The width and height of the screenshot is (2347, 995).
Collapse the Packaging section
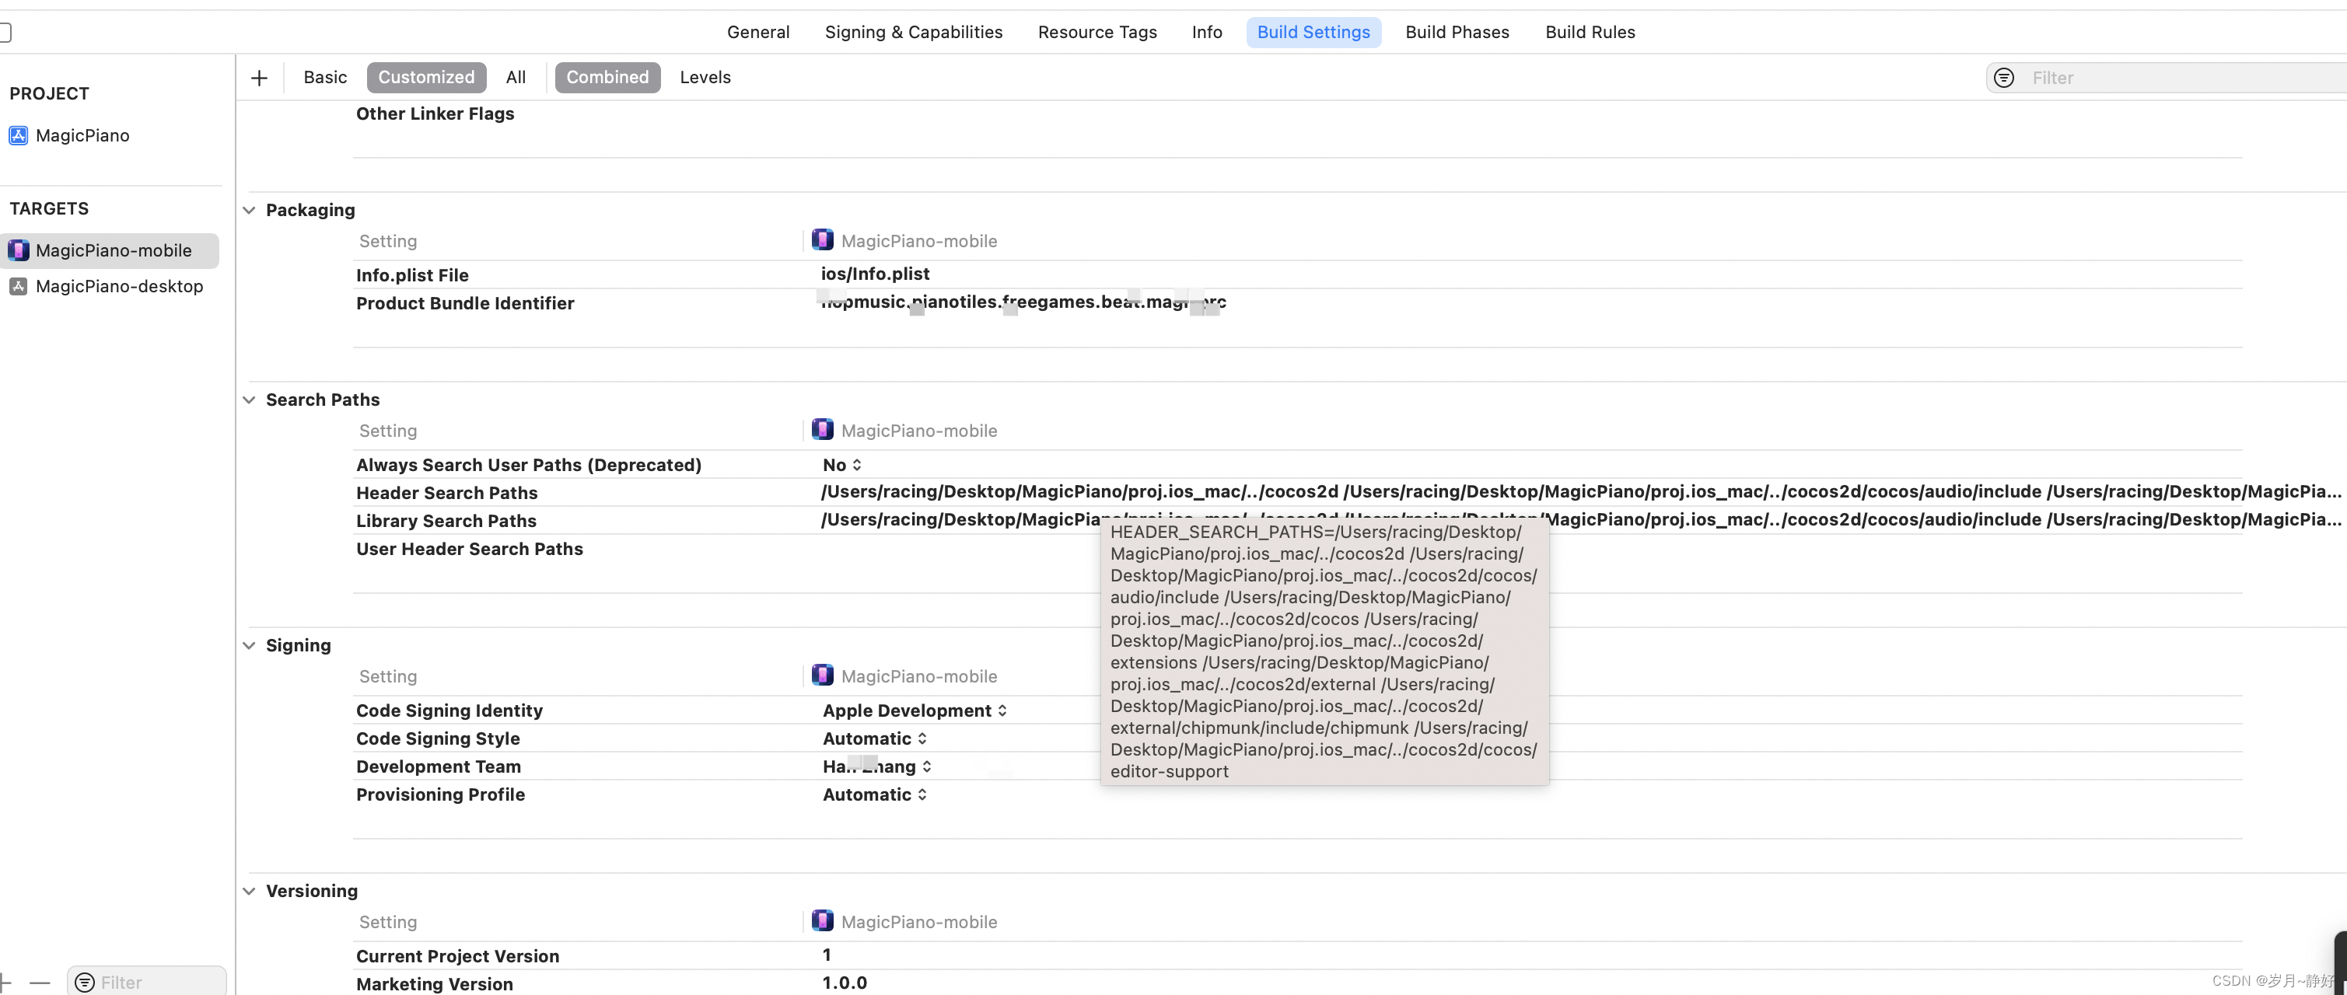(249, 211)
